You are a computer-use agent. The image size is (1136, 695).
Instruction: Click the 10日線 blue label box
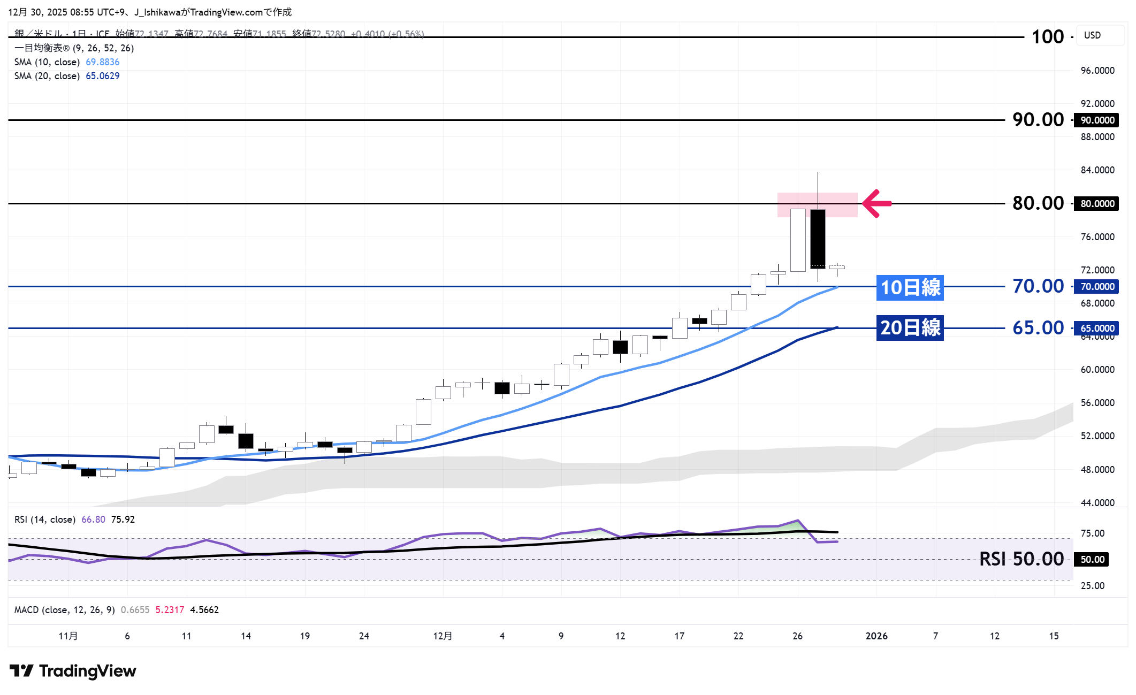[910, 287]
